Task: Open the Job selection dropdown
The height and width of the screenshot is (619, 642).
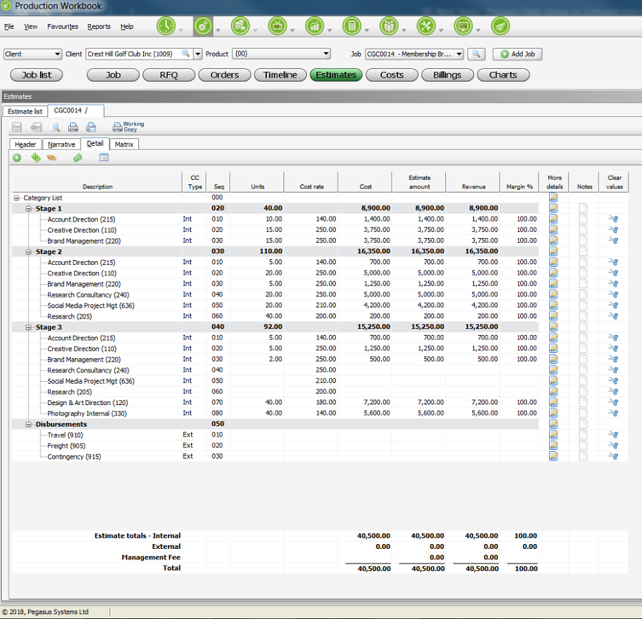Action: (x=459, y=54)
